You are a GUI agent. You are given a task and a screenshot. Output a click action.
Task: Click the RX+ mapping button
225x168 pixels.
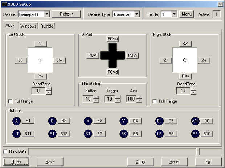185,76
